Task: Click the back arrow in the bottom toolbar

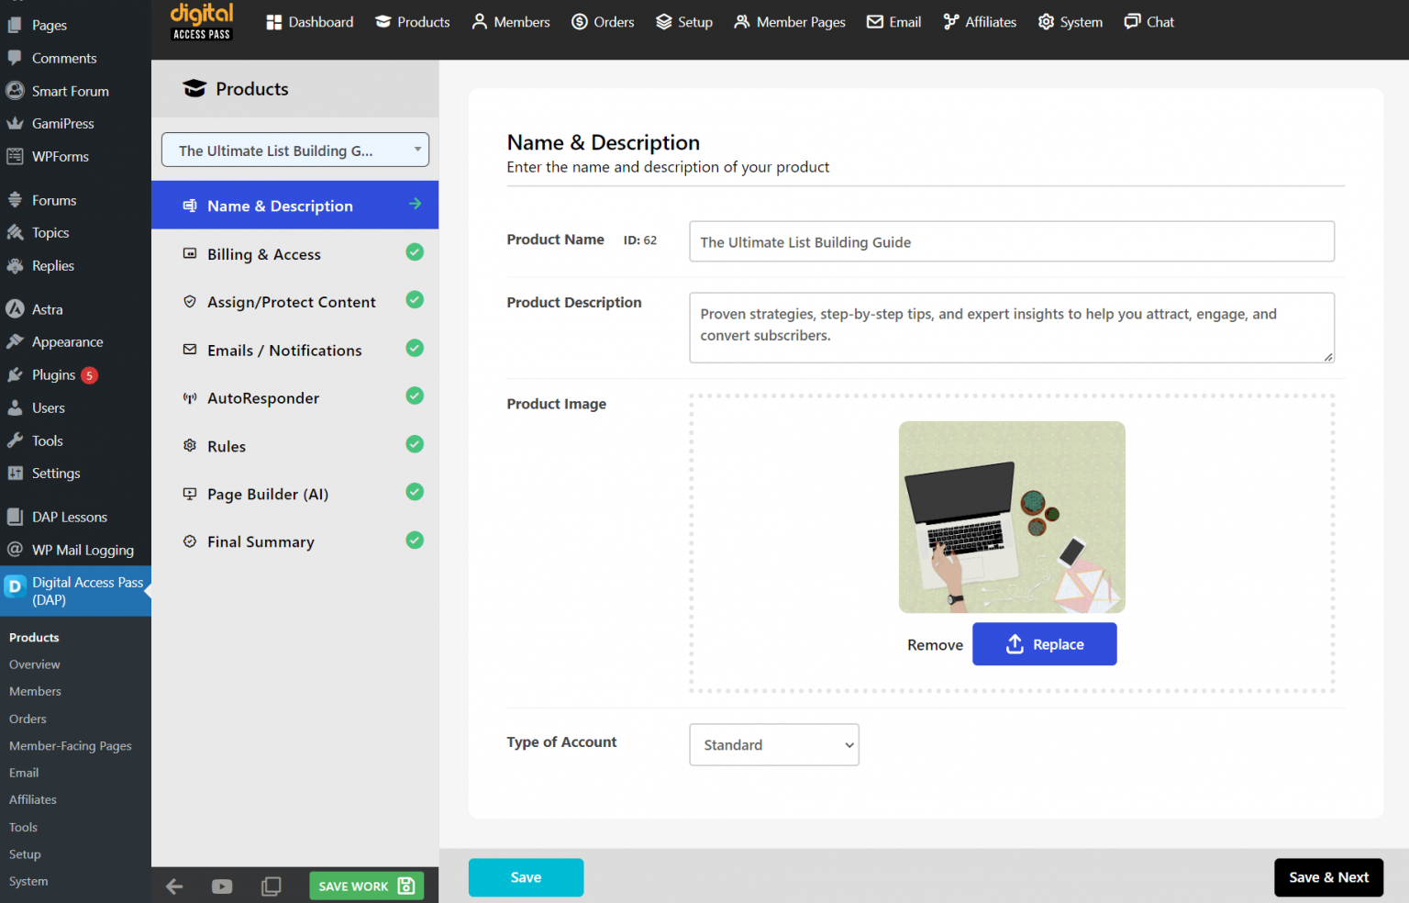Action: (174, 886)
